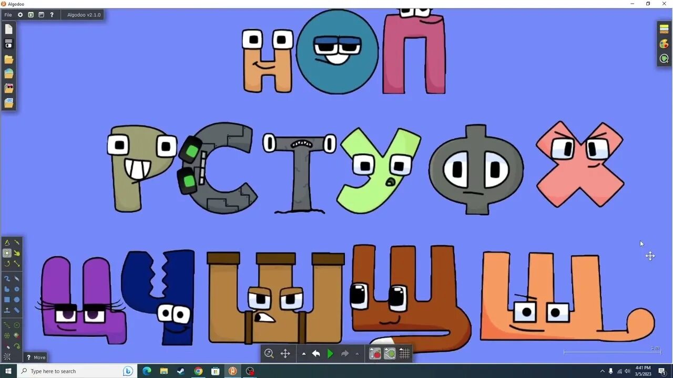Click the Algodoo icon in the taskbar
The height and width of the screenshot is (378, 673).
[x=232, y=371]
